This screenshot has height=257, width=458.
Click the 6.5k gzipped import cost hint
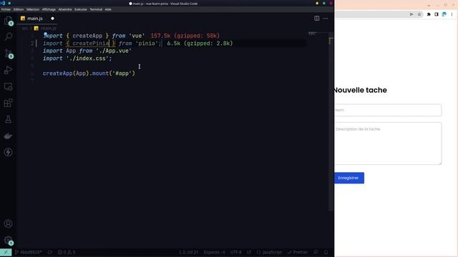tap(200, 44)
